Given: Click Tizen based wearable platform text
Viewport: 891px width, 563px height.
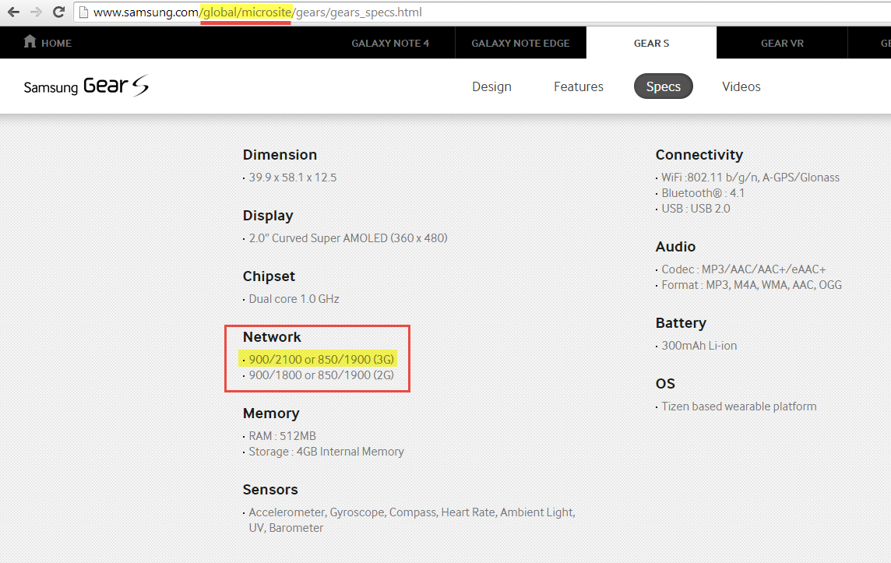Looking at the screenshot, I should click(x=738, y=406).
